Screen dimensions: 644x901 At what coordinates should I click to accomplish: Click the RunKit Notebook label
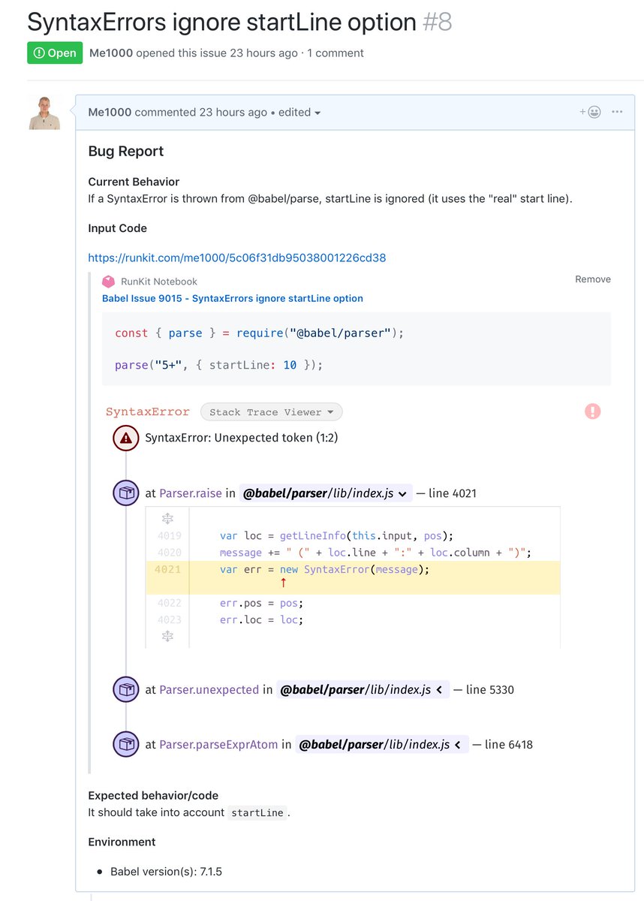click(159, 282)
